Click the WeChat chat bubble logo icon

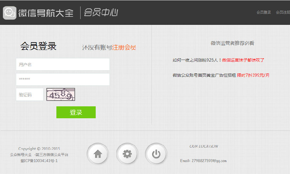click(x=10, y=13)
